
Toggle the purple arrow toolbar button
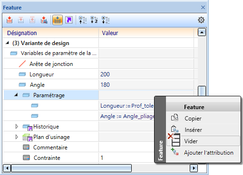[69, 20]
